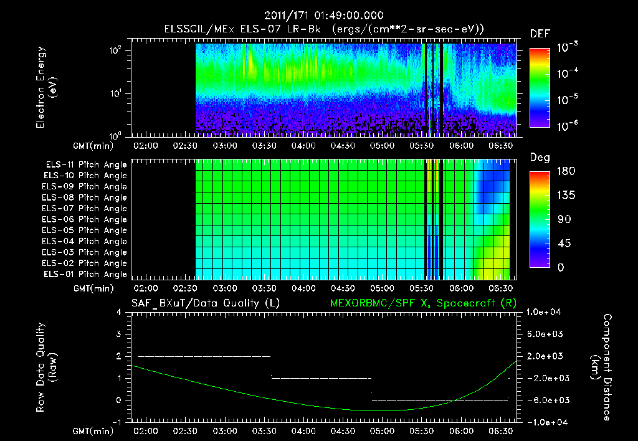Select the ELS-04 Pitch Angle row label
The image size is (638, 441).
[85, 241]
